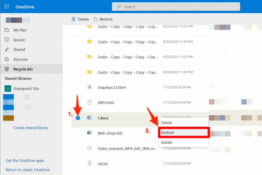Open the app launcher waffle icon
The height and width of the screenshot is (175, 262).
point(7,6)
